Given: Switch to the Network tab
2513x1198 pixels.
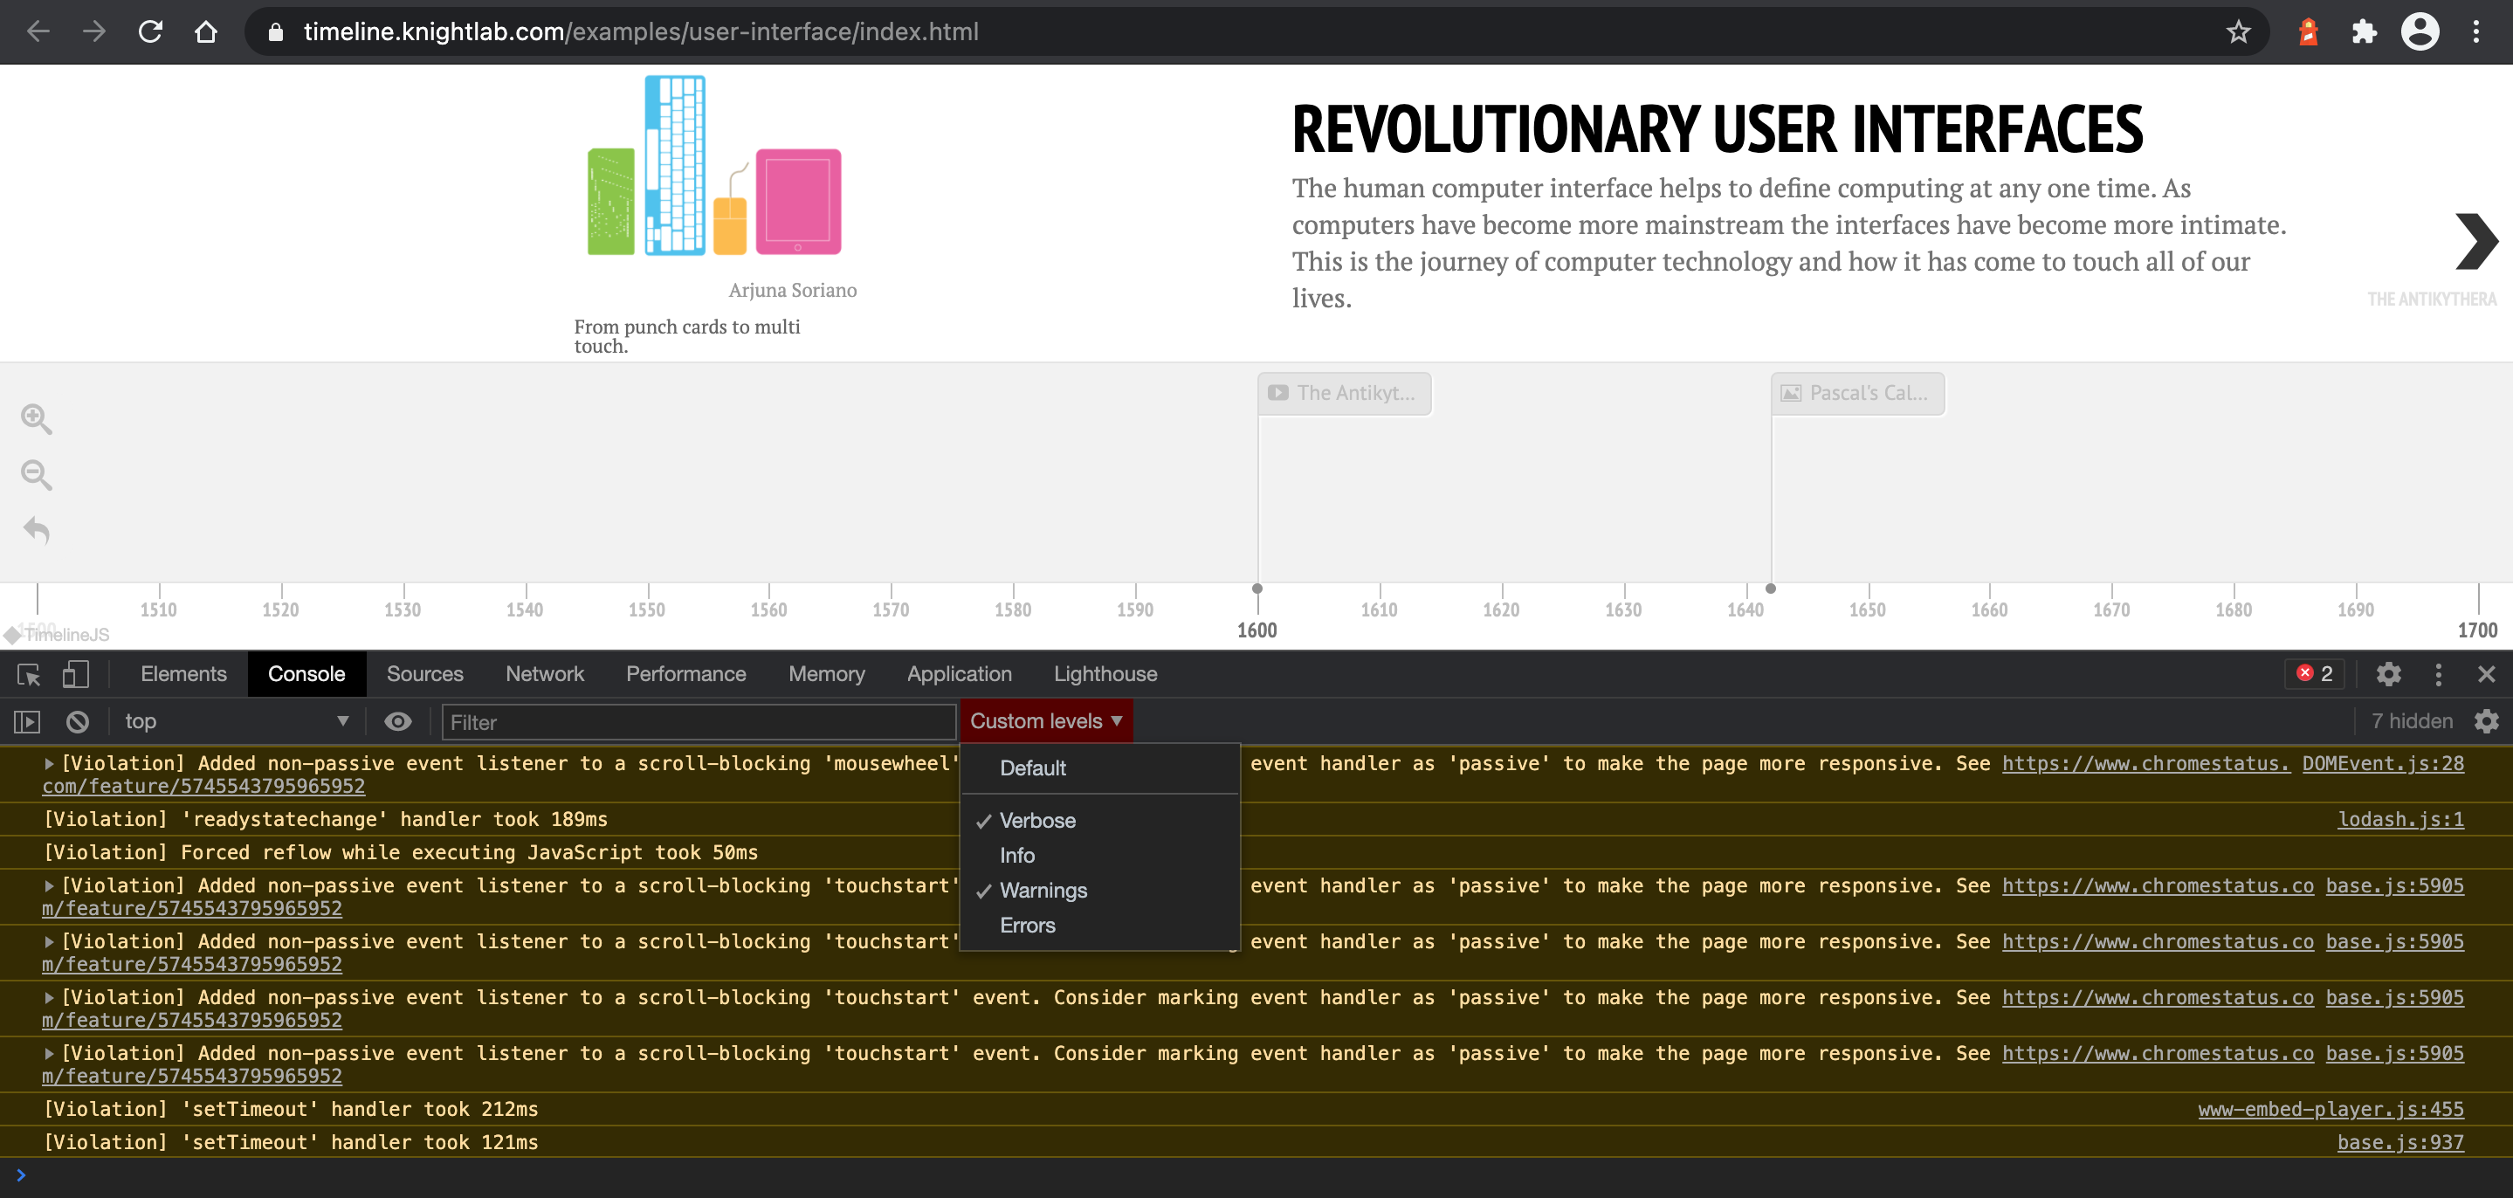Looking at the screenshot, I should [544, 674].
